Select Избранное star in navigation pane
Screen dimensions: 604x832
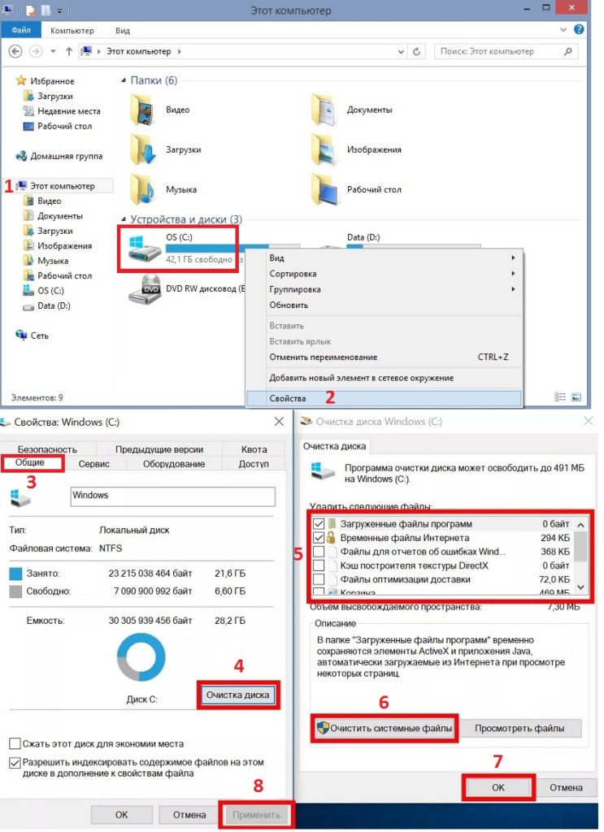click(x=20, y=80)
